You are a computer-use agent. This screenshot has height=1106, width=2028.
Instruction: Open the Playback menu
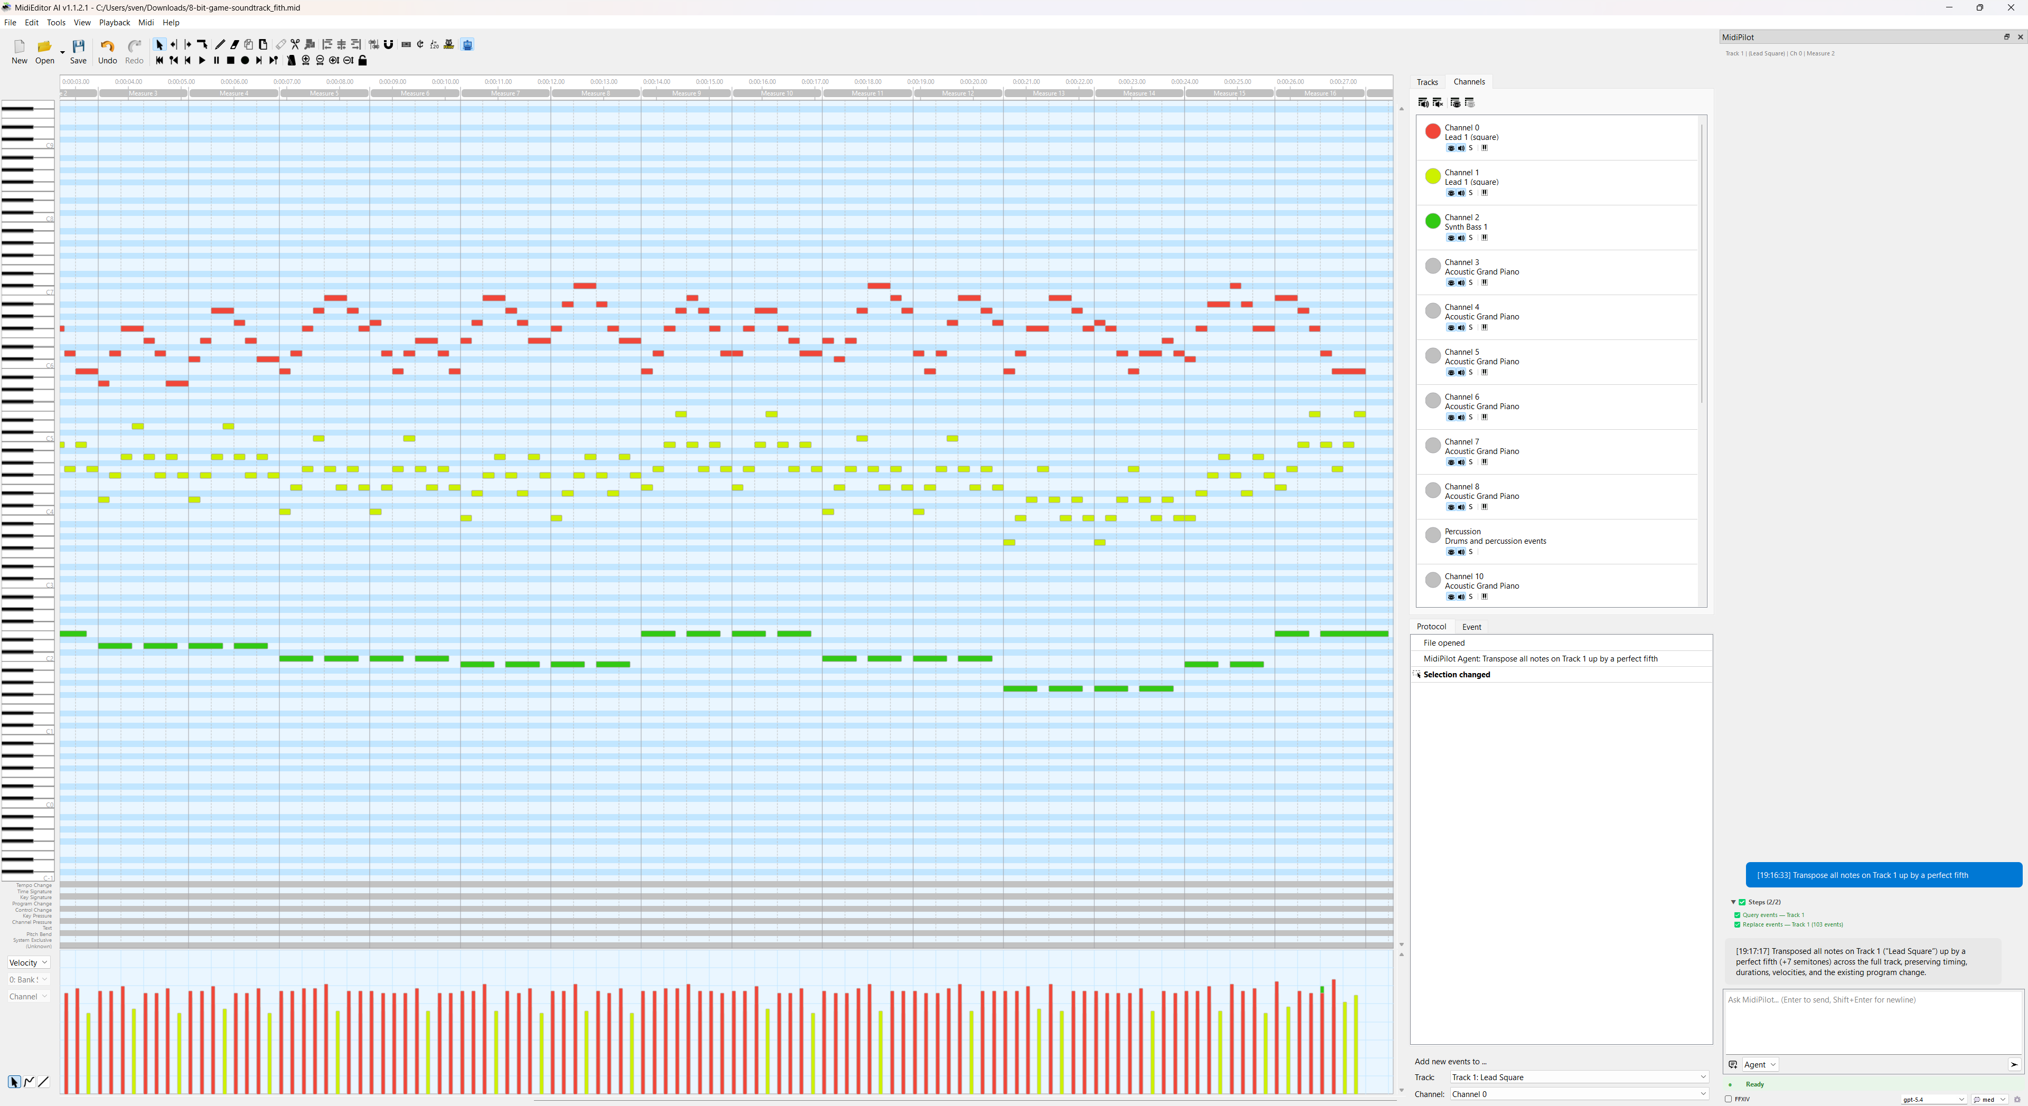[114, 23]
